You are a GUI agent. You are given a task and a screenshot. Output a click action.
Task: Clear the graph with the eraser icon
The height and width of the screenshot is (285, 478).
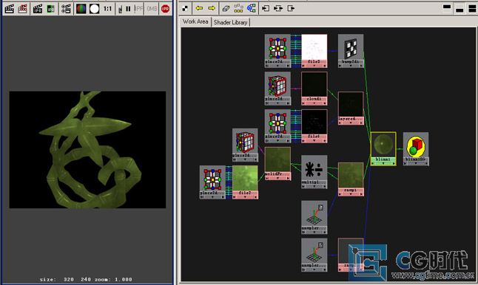(x=226, y=8)
